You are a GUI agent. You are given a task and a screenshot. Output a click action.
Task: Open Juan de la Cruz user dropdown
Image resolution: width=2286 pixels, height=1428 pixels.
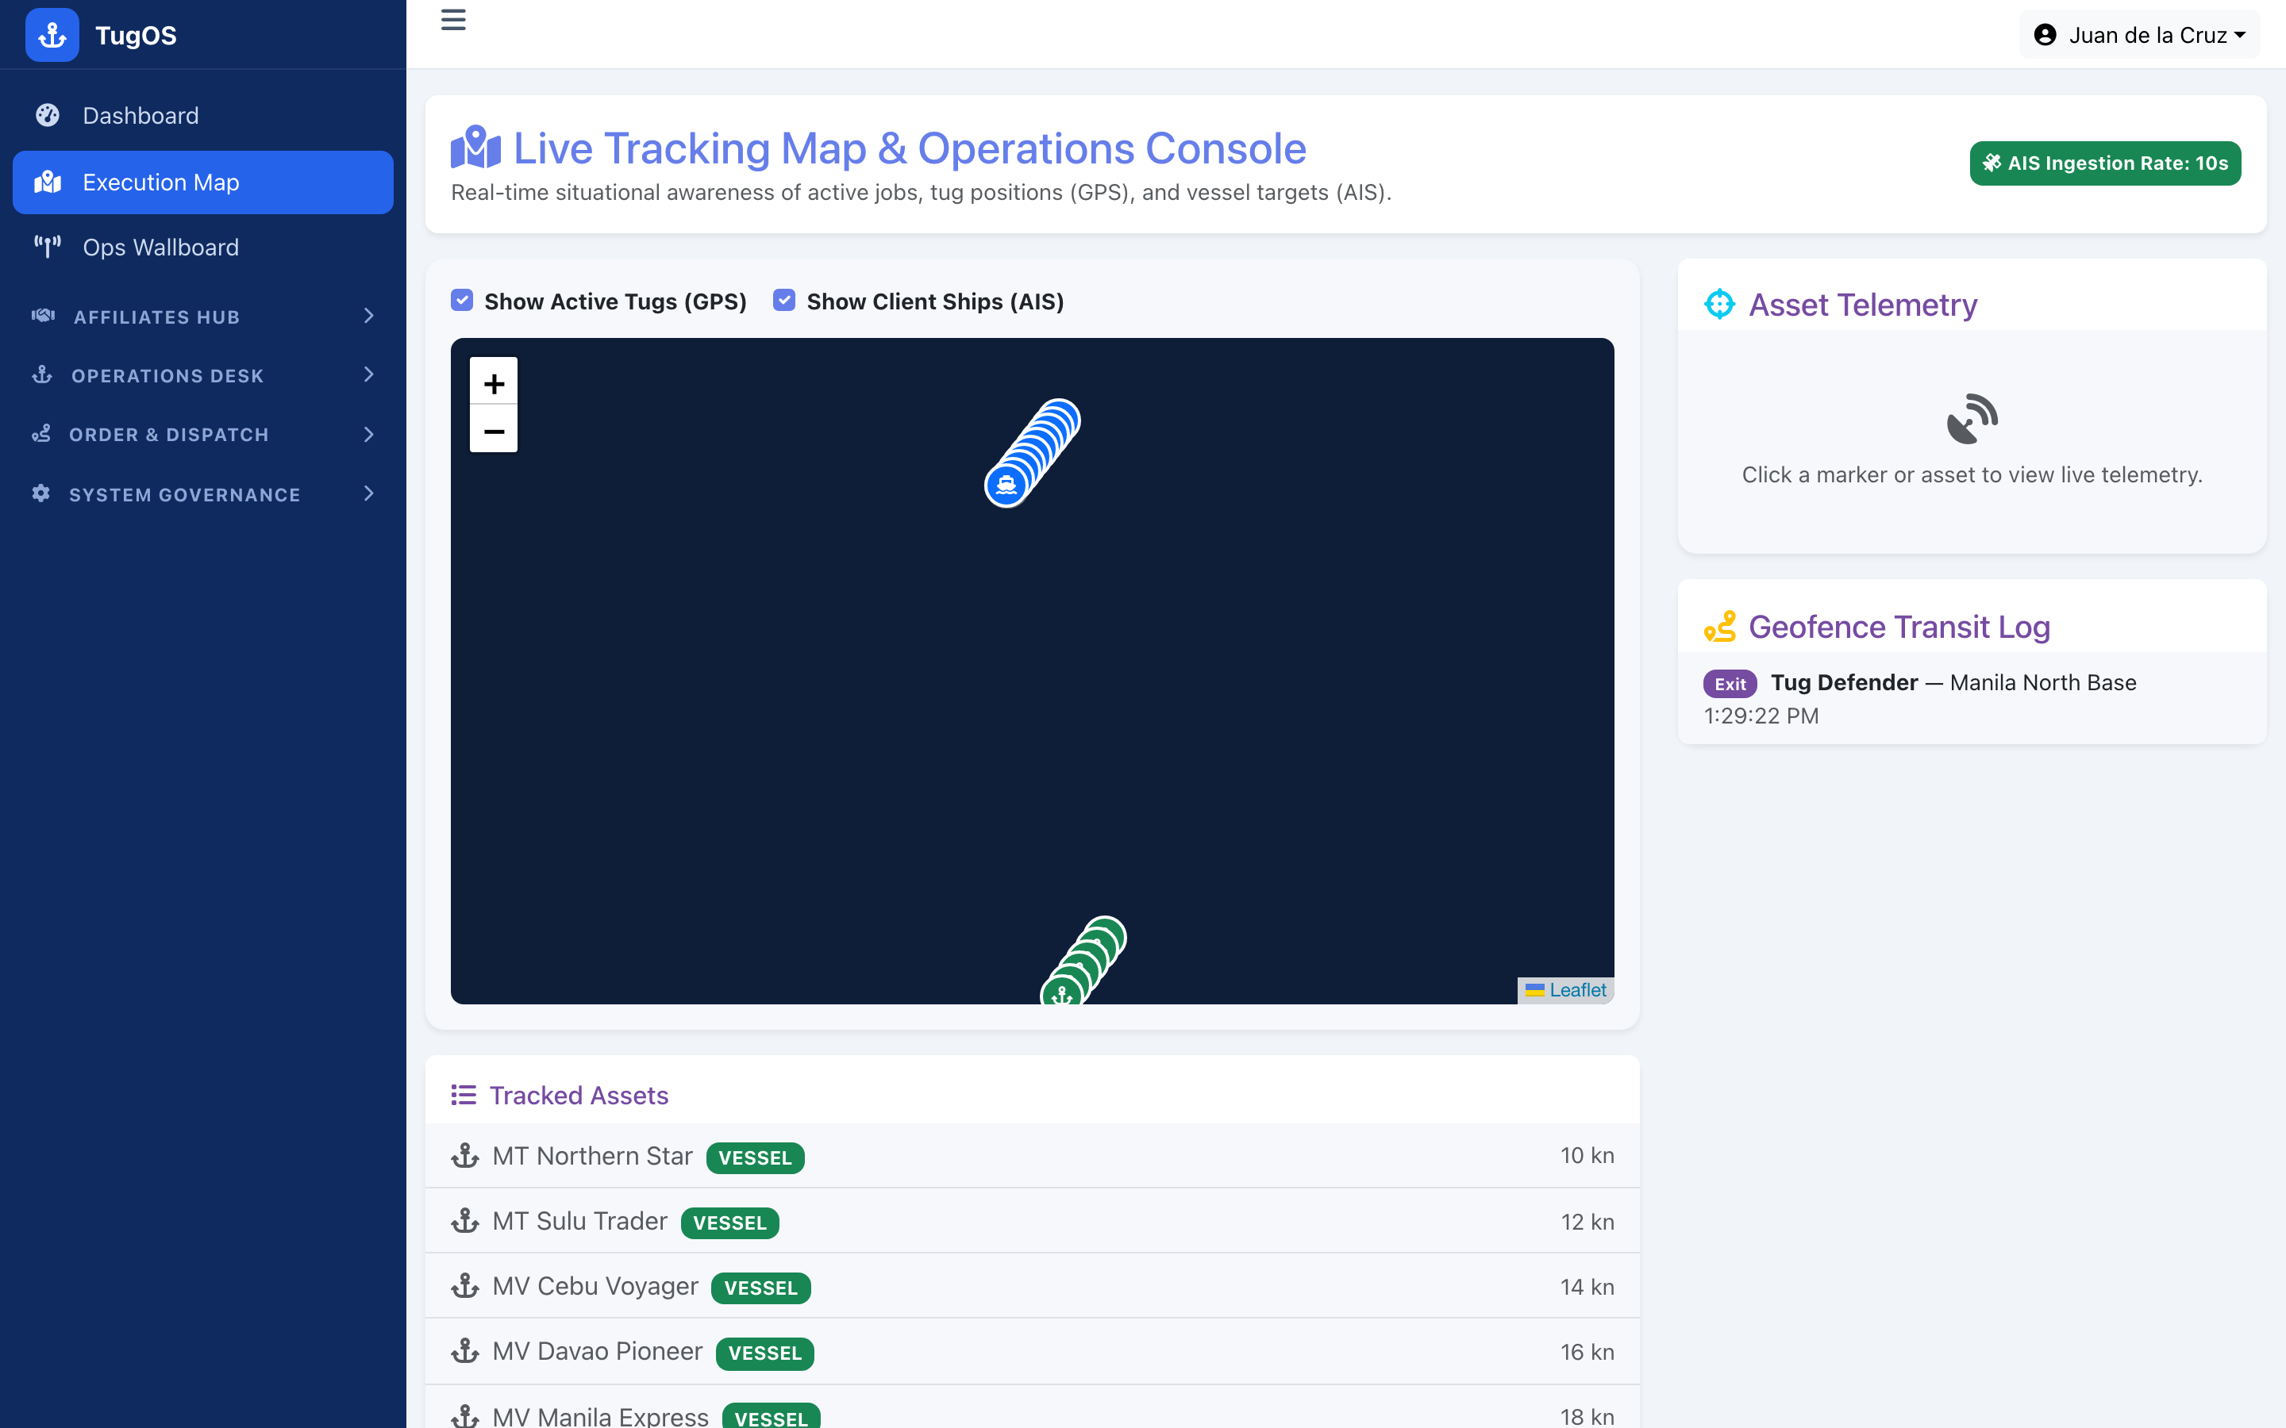pyautogui.click(x=2138, y=35)
